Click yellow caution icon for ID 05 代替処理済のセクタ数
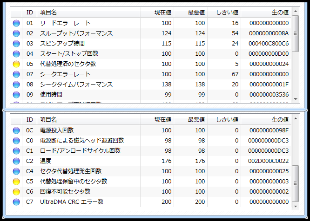310x221 pixels. 16,64
